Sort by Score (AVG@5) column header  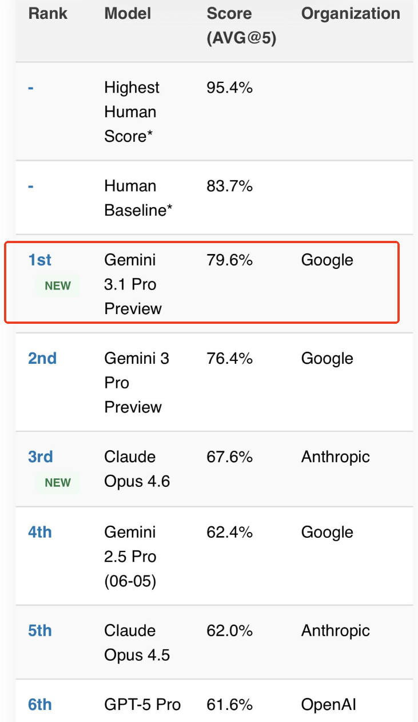241,26
